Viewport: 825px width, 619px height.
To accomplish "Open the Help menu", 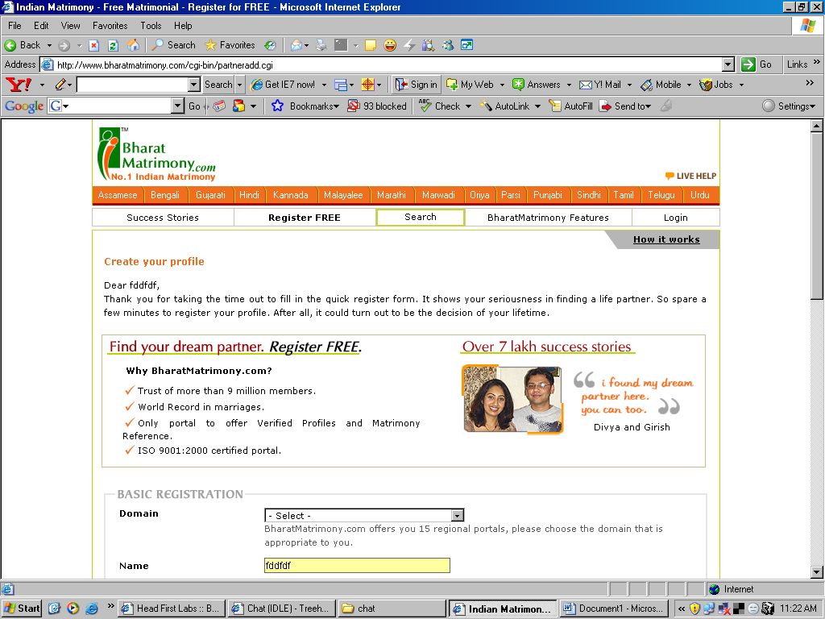I will (x=183, y=26).
